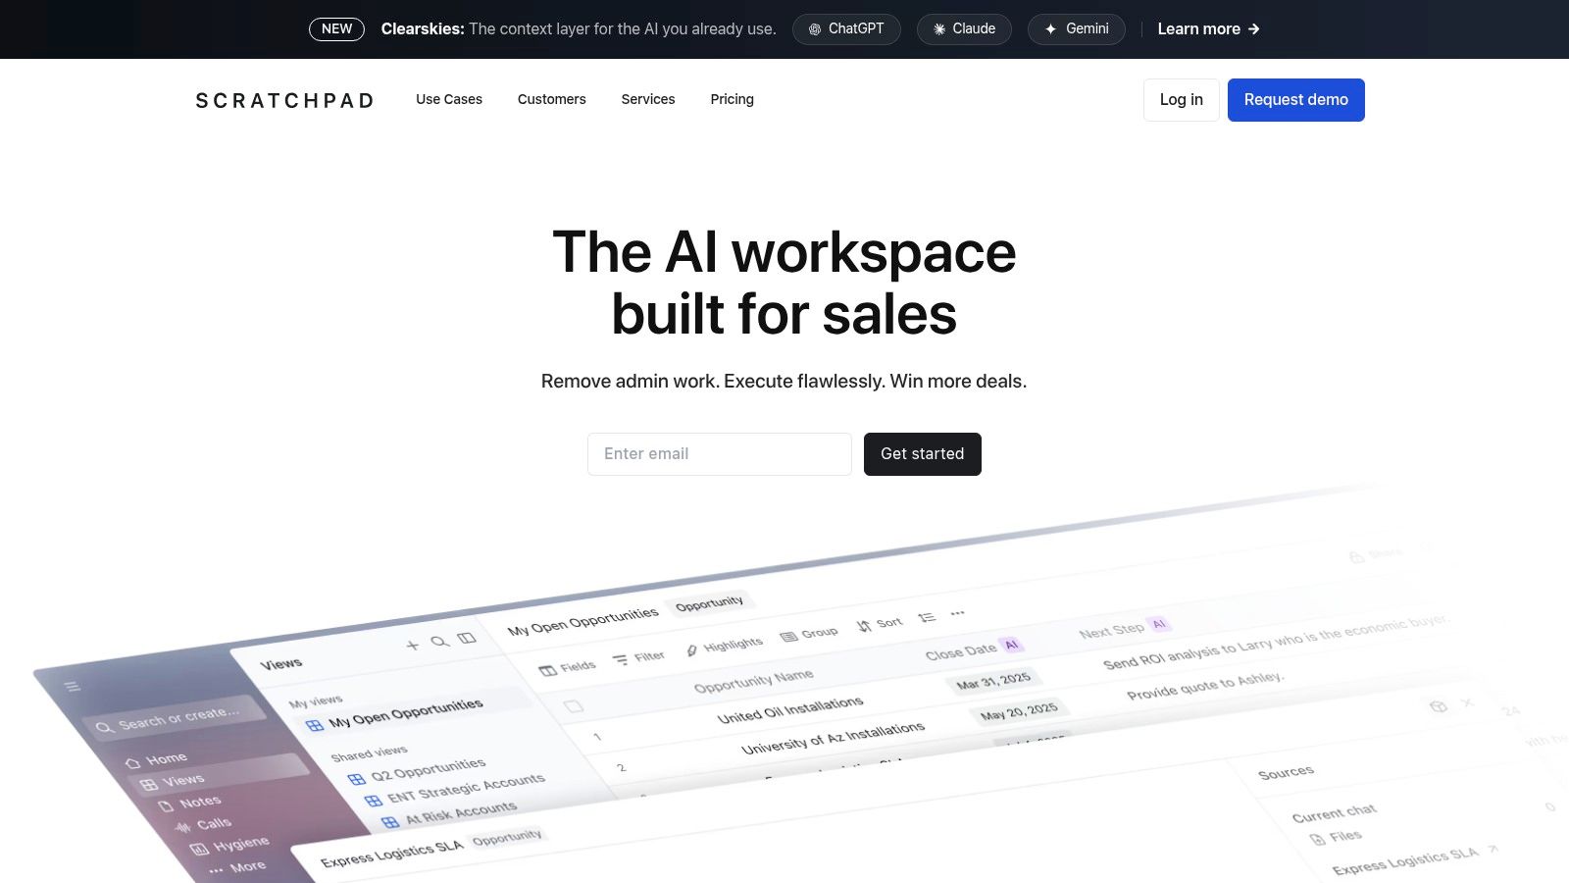Select Calls in the preview sidebar
Image resolution: width=1569 pixels, height=883 pixels.
[204, 825]
